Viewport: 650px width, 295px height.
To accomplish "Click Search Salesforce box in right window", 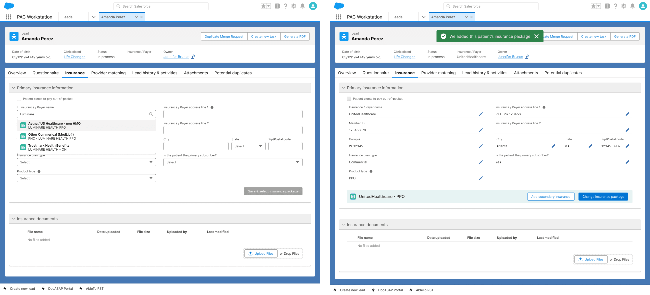I will [491, 6].
